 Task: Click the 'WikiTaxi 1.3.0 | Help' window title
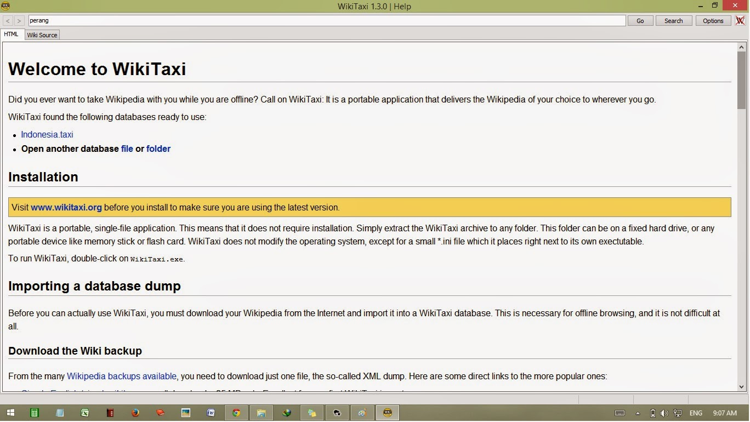[x=374, y=6]
